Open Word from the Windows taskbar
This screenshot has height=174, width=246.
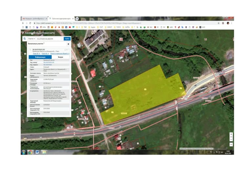[37, 152]
